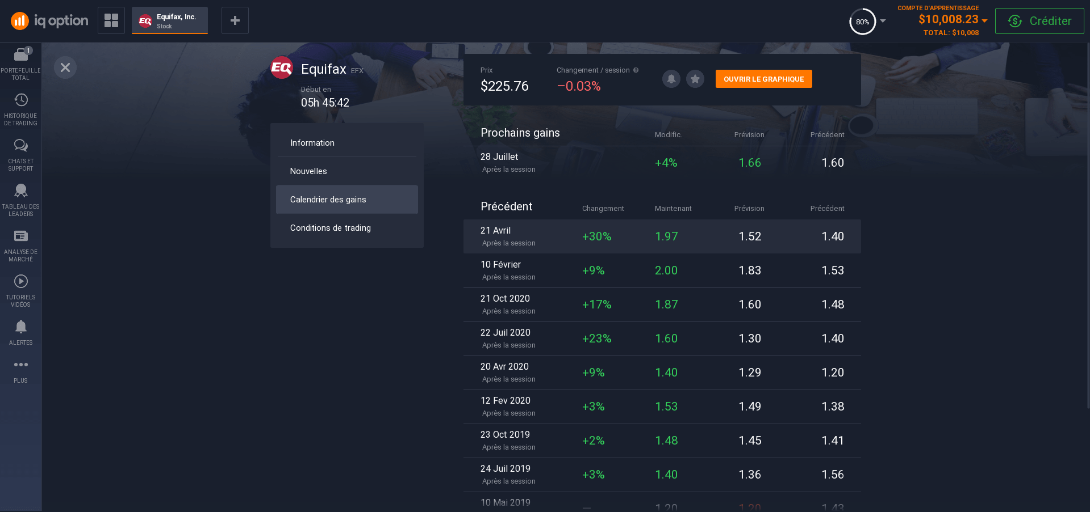Screen dimensions: 1090x512
Task: Open Alertes in the sidebar
Action: [x=20, y=332]
